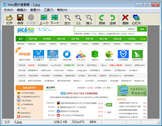Screen dimensions: 162x126
Task: Open the 文件(F) menu
Action: [x=8, y=10]
